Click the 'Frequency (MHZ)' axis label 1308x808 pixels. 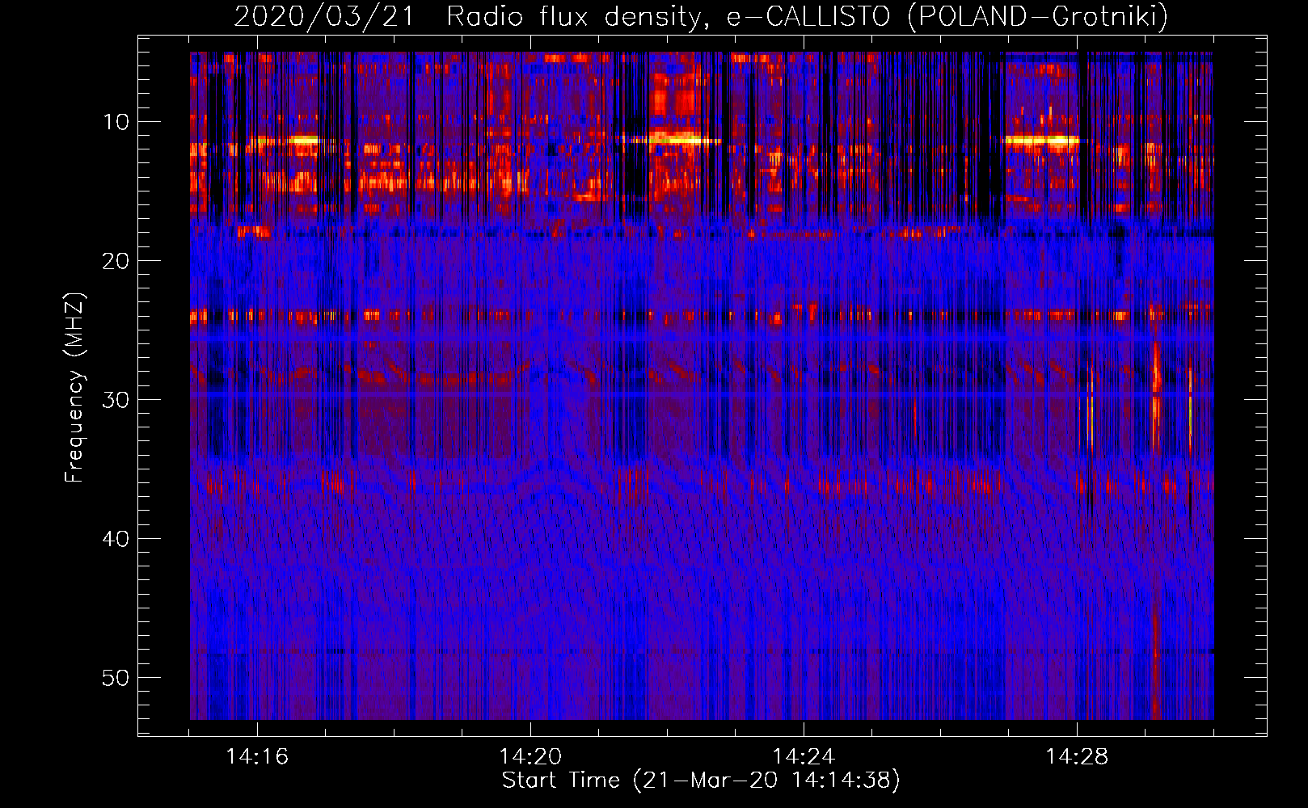(x=74, y=388)
